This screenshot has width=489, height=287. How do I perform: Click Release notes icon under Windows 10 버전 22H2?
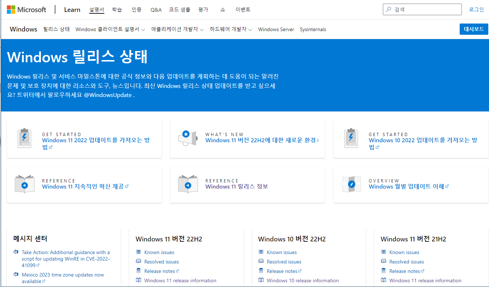[261, 271]
